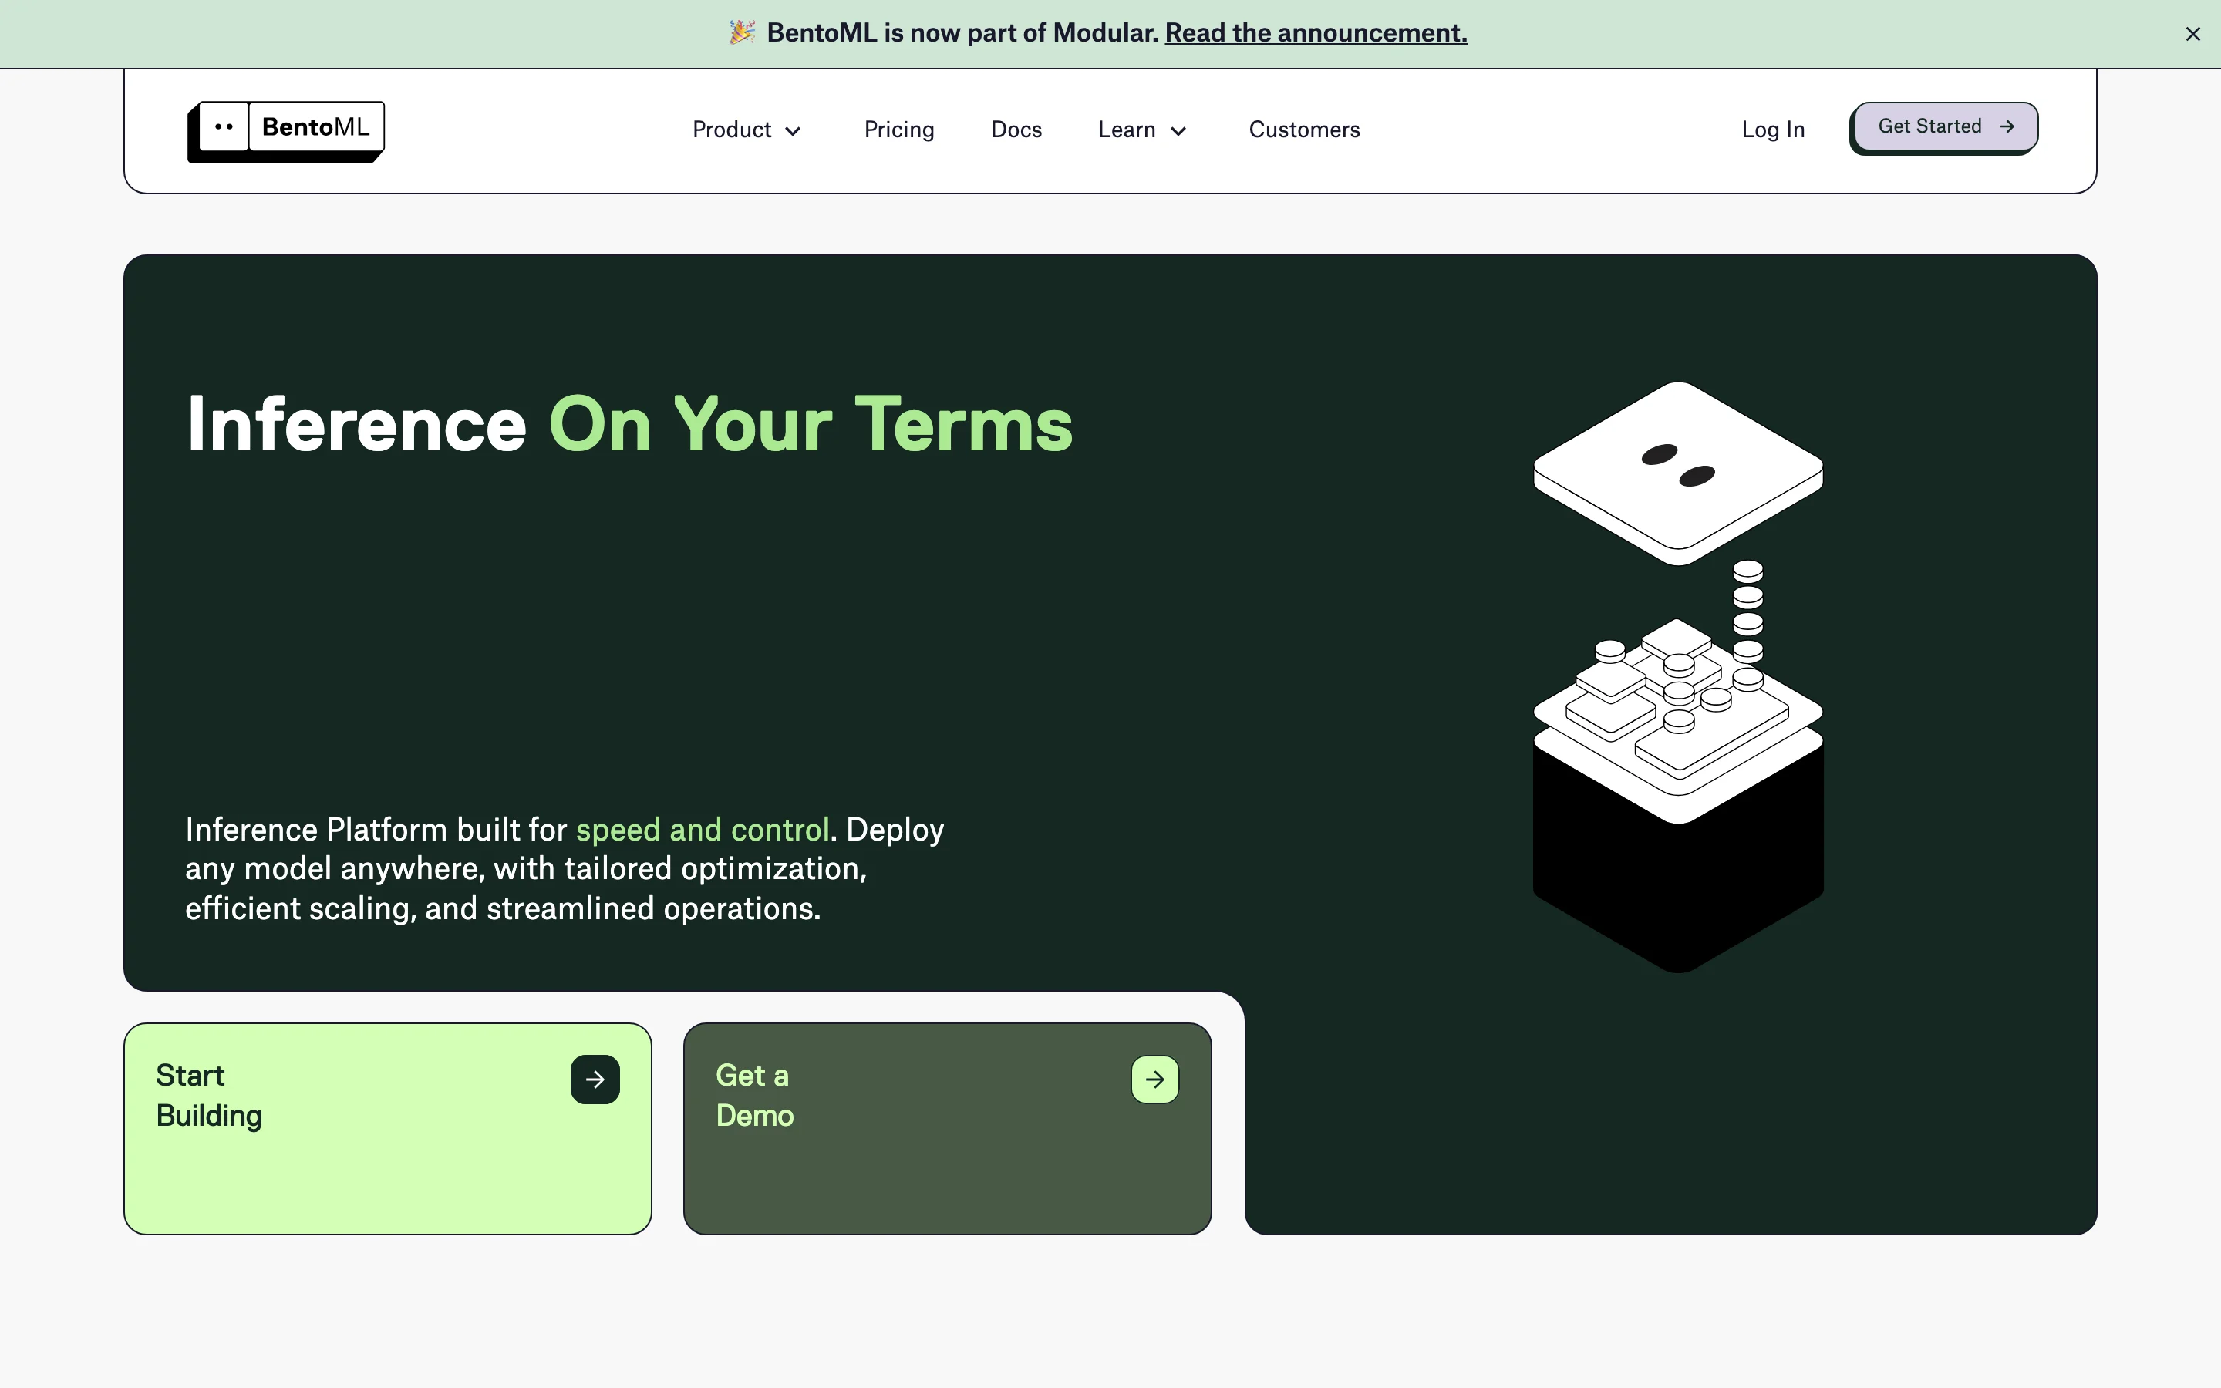
Task: Click the arrow icon on Start Building
Action: pos(595,1080)
